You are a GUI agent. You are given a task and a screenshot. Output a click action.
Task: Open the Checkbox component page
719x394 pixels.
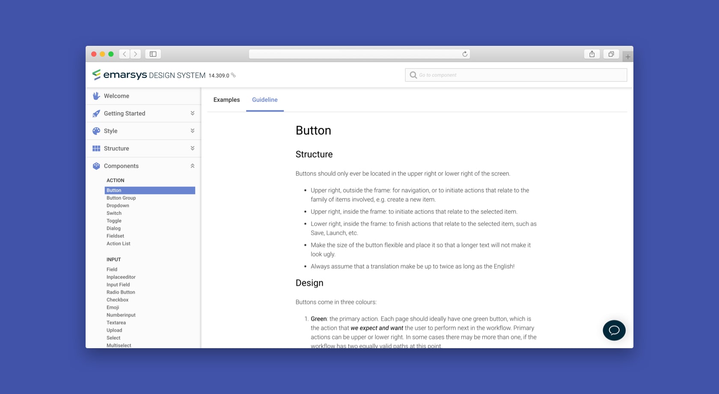tap(117, 300)
